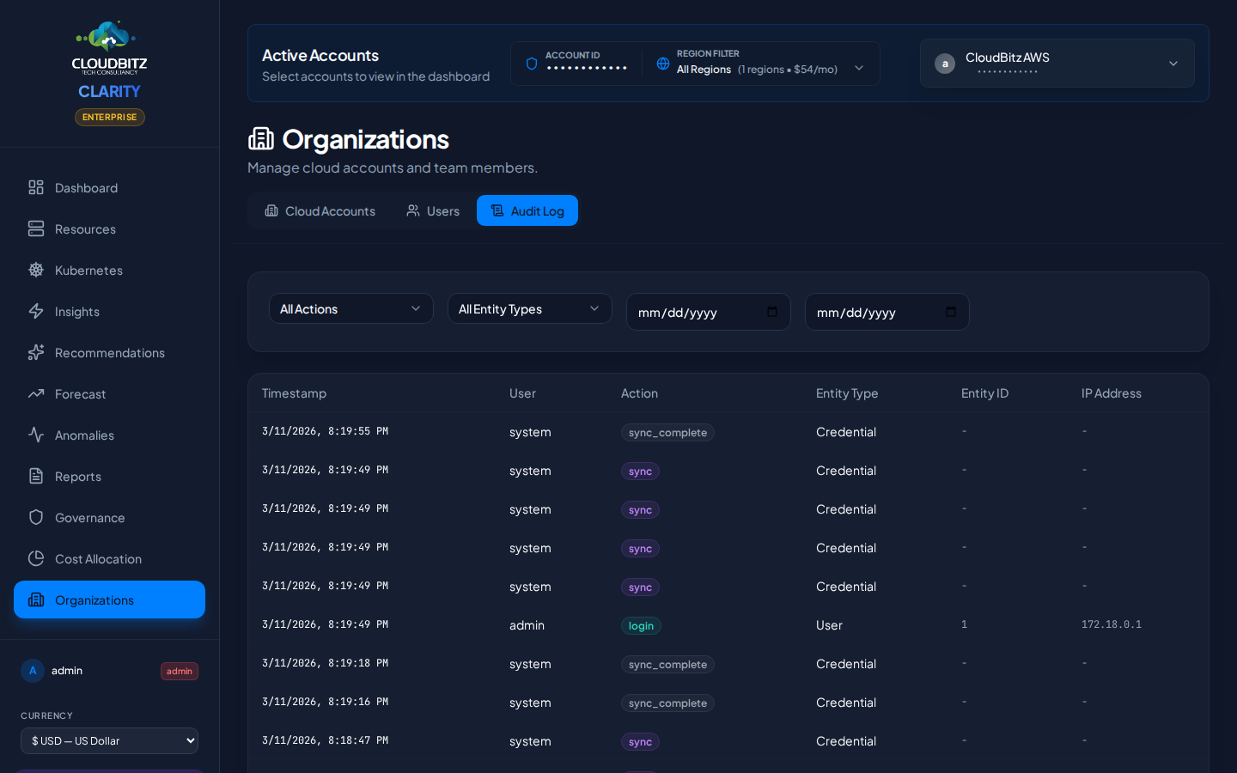1237x773 pixels.
Task: Expand the CloudBitz AWS account selector
Action: tap(1057, 63)
